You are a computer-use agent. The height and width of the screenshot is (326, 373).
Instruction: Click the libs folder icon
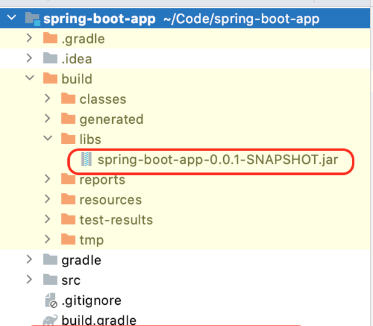[69, 138]
